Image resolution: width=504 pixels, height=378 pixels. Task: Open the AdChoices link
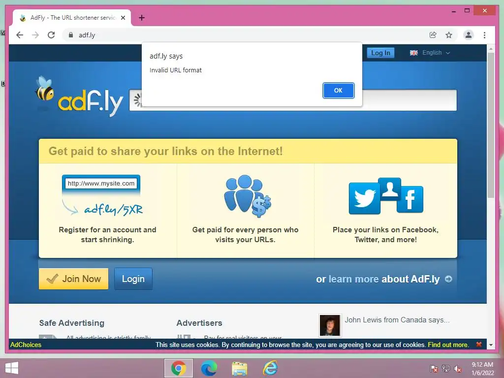coord(26,345)
